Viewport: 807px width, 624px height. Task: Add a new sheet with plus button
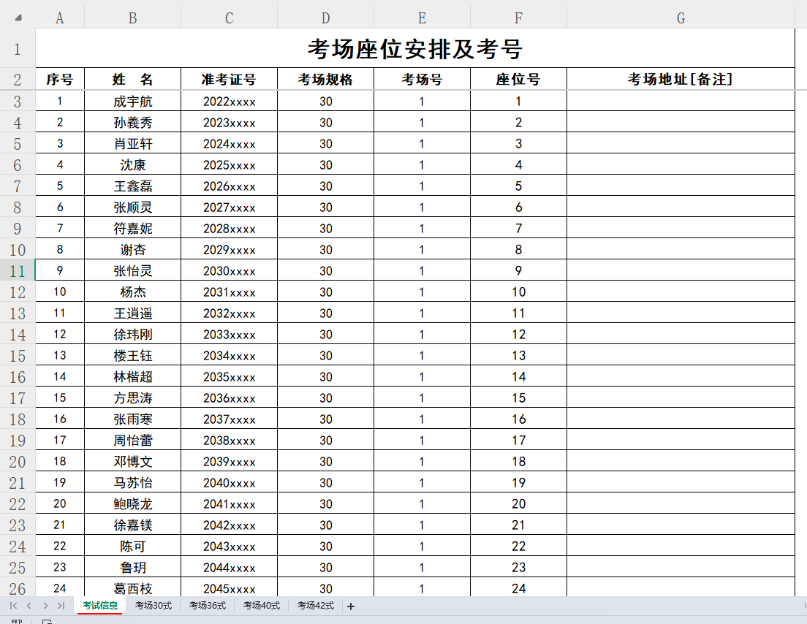(x=351, y=606)
